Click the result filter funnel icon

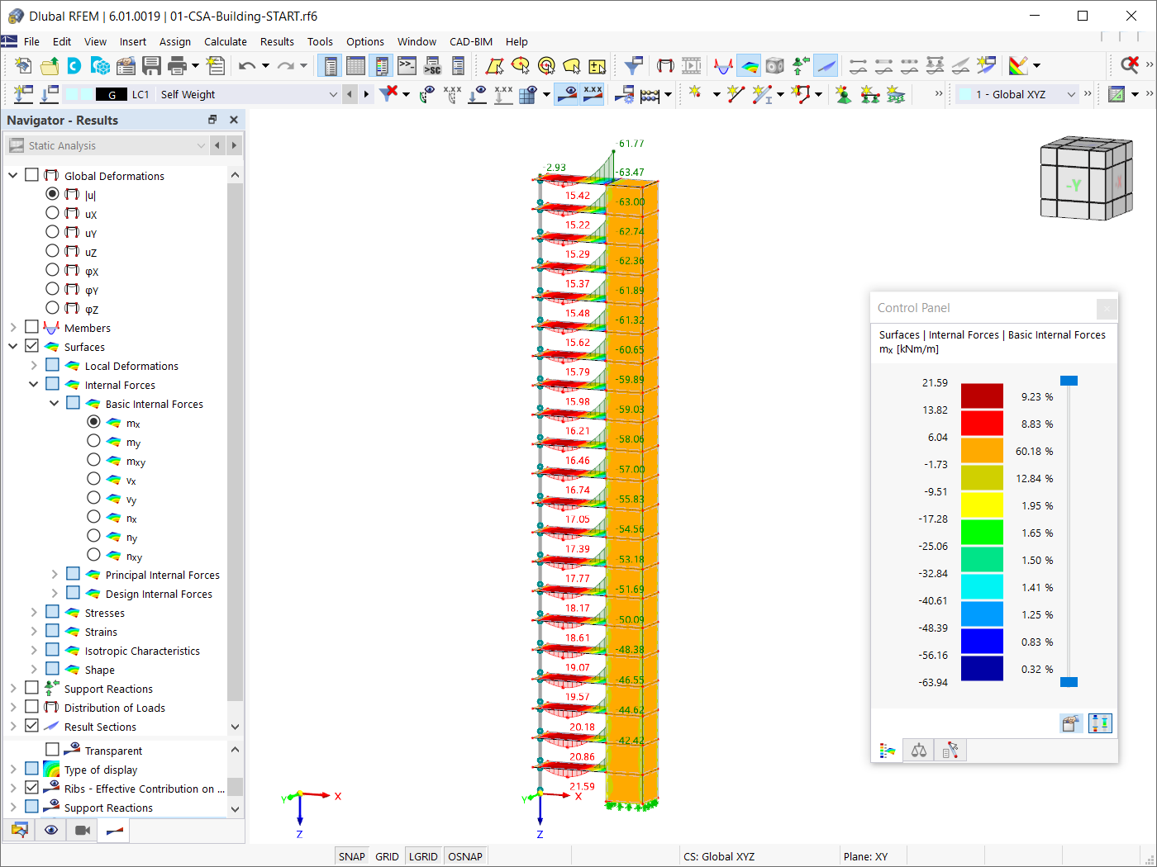634,65
